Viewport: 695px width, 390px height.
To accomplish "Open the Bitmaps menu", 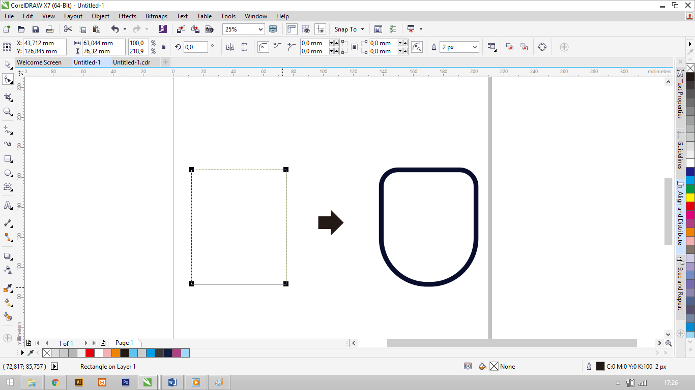I will click(156, 16).
